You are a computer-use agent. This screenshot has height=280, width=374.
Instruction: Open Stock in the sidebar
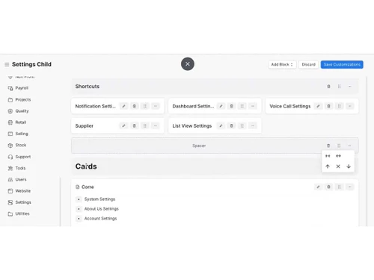click(x=17, y=145)
